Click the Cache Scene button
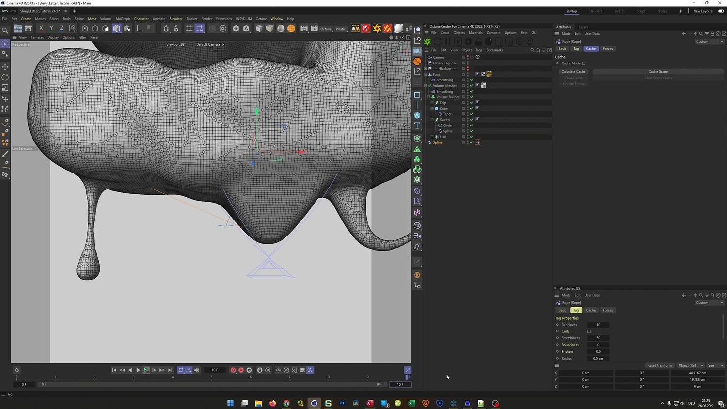The image size is (727, 409). point(658,72)
